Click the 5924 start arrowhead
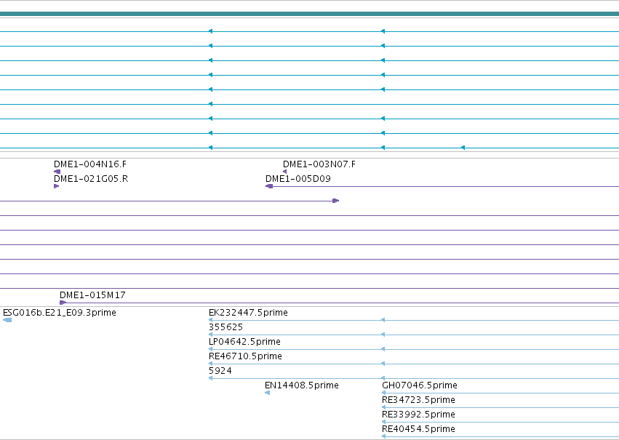 210,378
